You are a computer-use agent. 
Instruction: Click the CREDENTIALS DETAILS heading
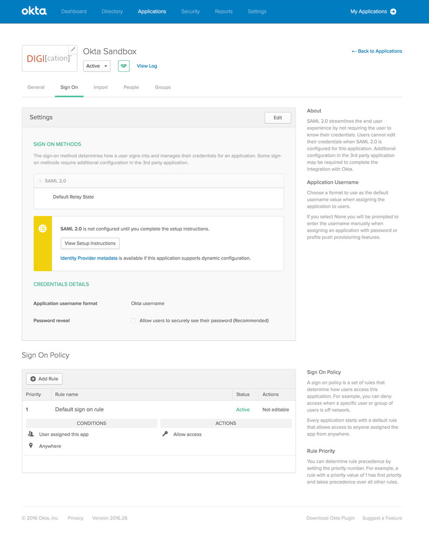[x=61, y=284]
